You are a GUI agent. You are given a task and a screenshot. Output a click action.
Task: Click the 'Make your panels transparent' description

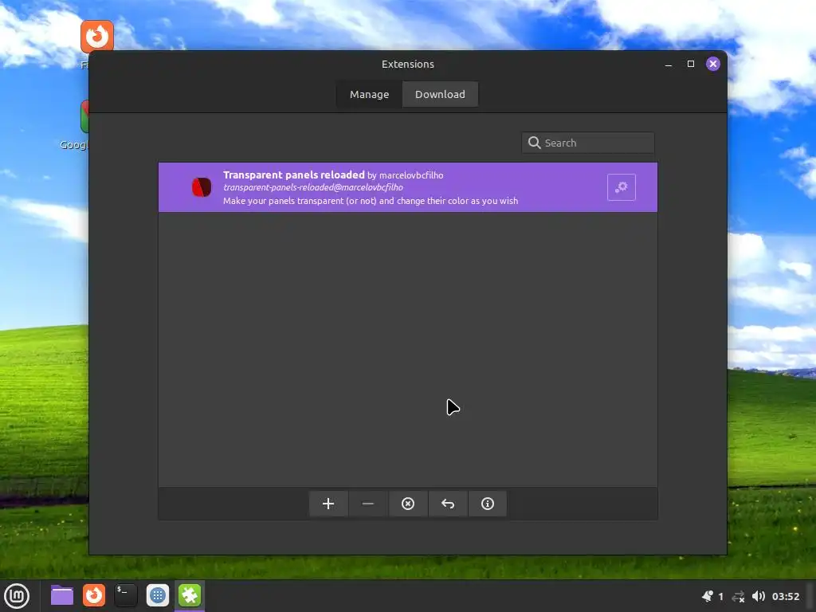pyautogui.click(x=371, y=201)
